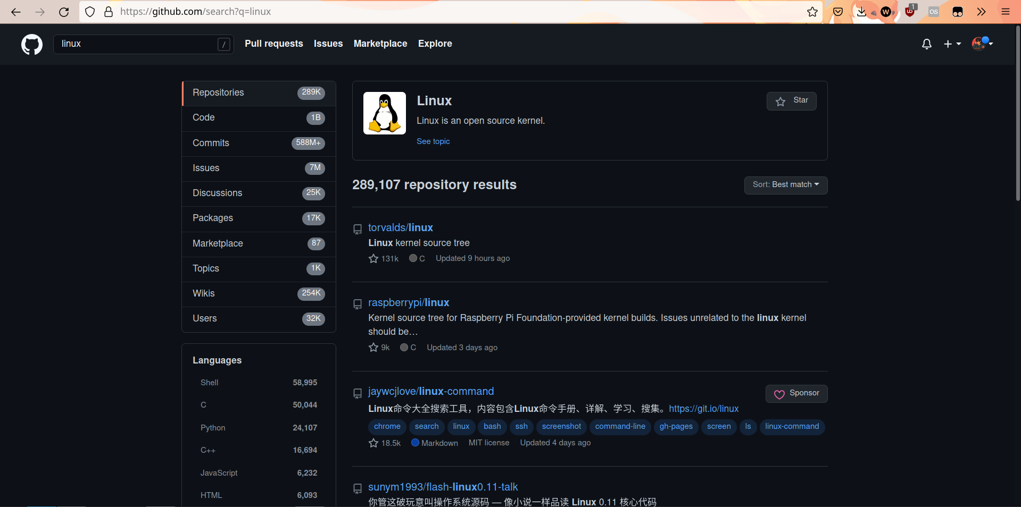Switch to Commits search results
Viewport: 1021px width, 507px height.
click(259, 143)
